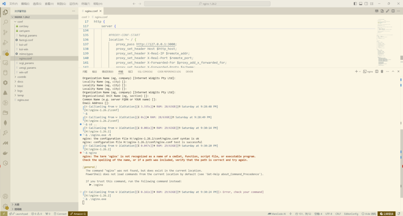Open the Run and Debug view

[x=5, y=42]
